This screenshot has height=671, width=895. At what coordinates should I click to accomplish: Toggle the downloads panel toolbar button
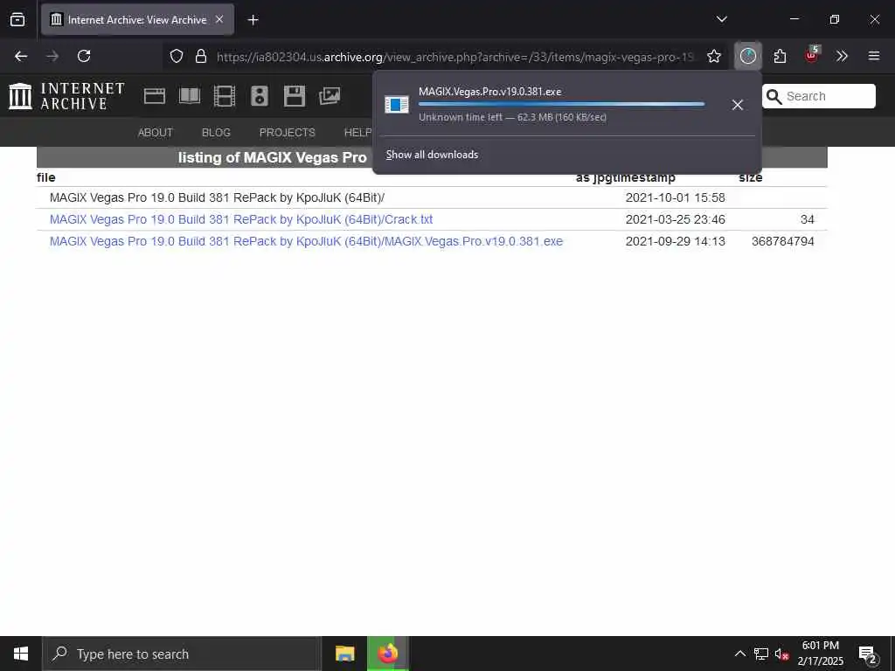(x=748, y=56)
